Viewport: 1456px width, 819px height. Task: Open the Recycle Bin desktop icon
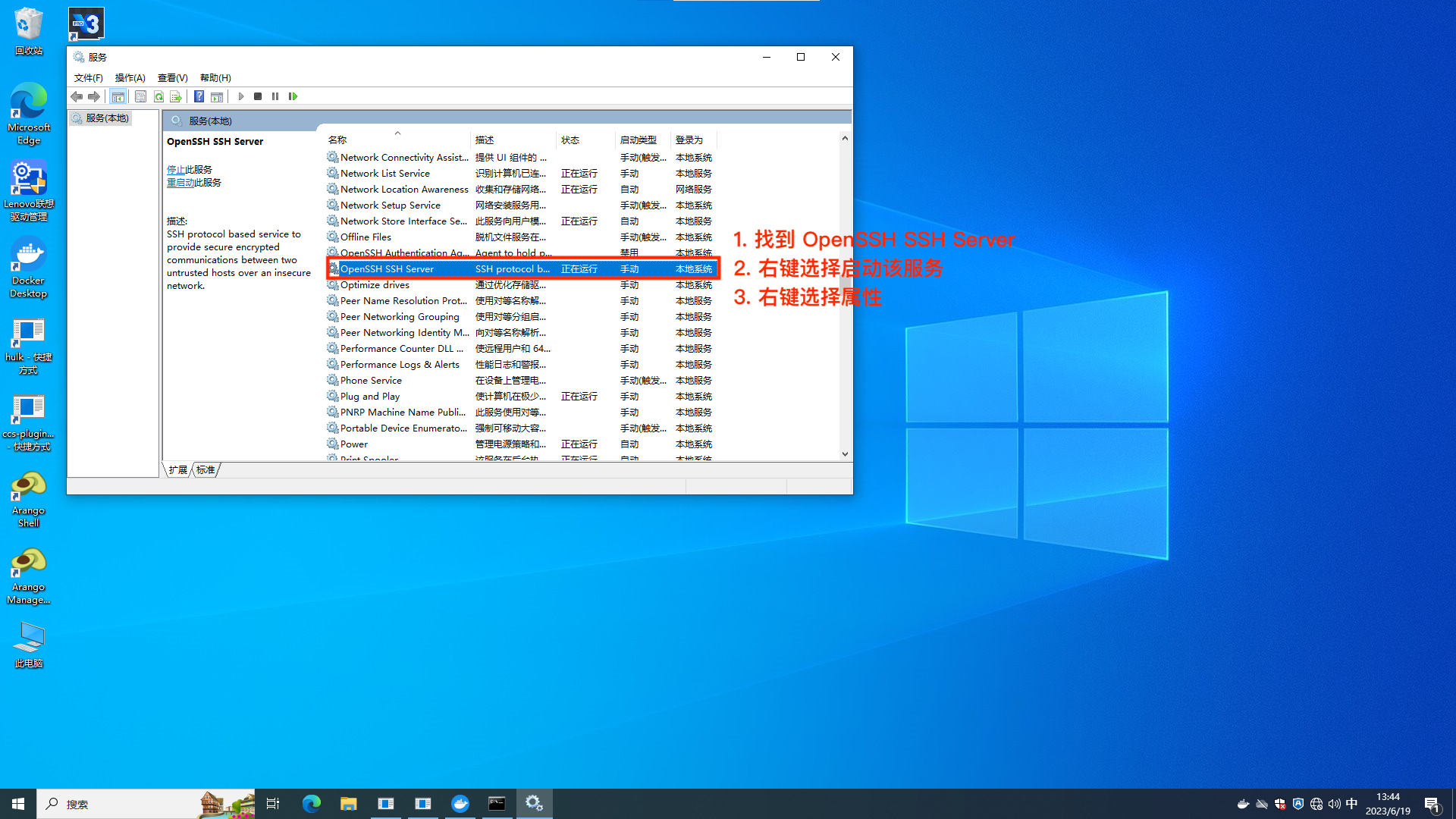[x=29, y=31]
